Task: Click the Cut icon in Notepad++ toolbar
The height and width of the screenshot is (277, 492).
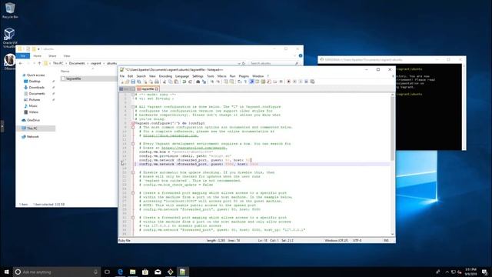Action: coord(165,82)
